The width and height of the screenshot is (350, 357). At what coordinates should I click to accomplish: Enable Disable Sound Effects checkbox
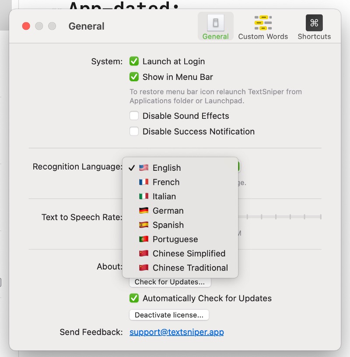[134, 116]
